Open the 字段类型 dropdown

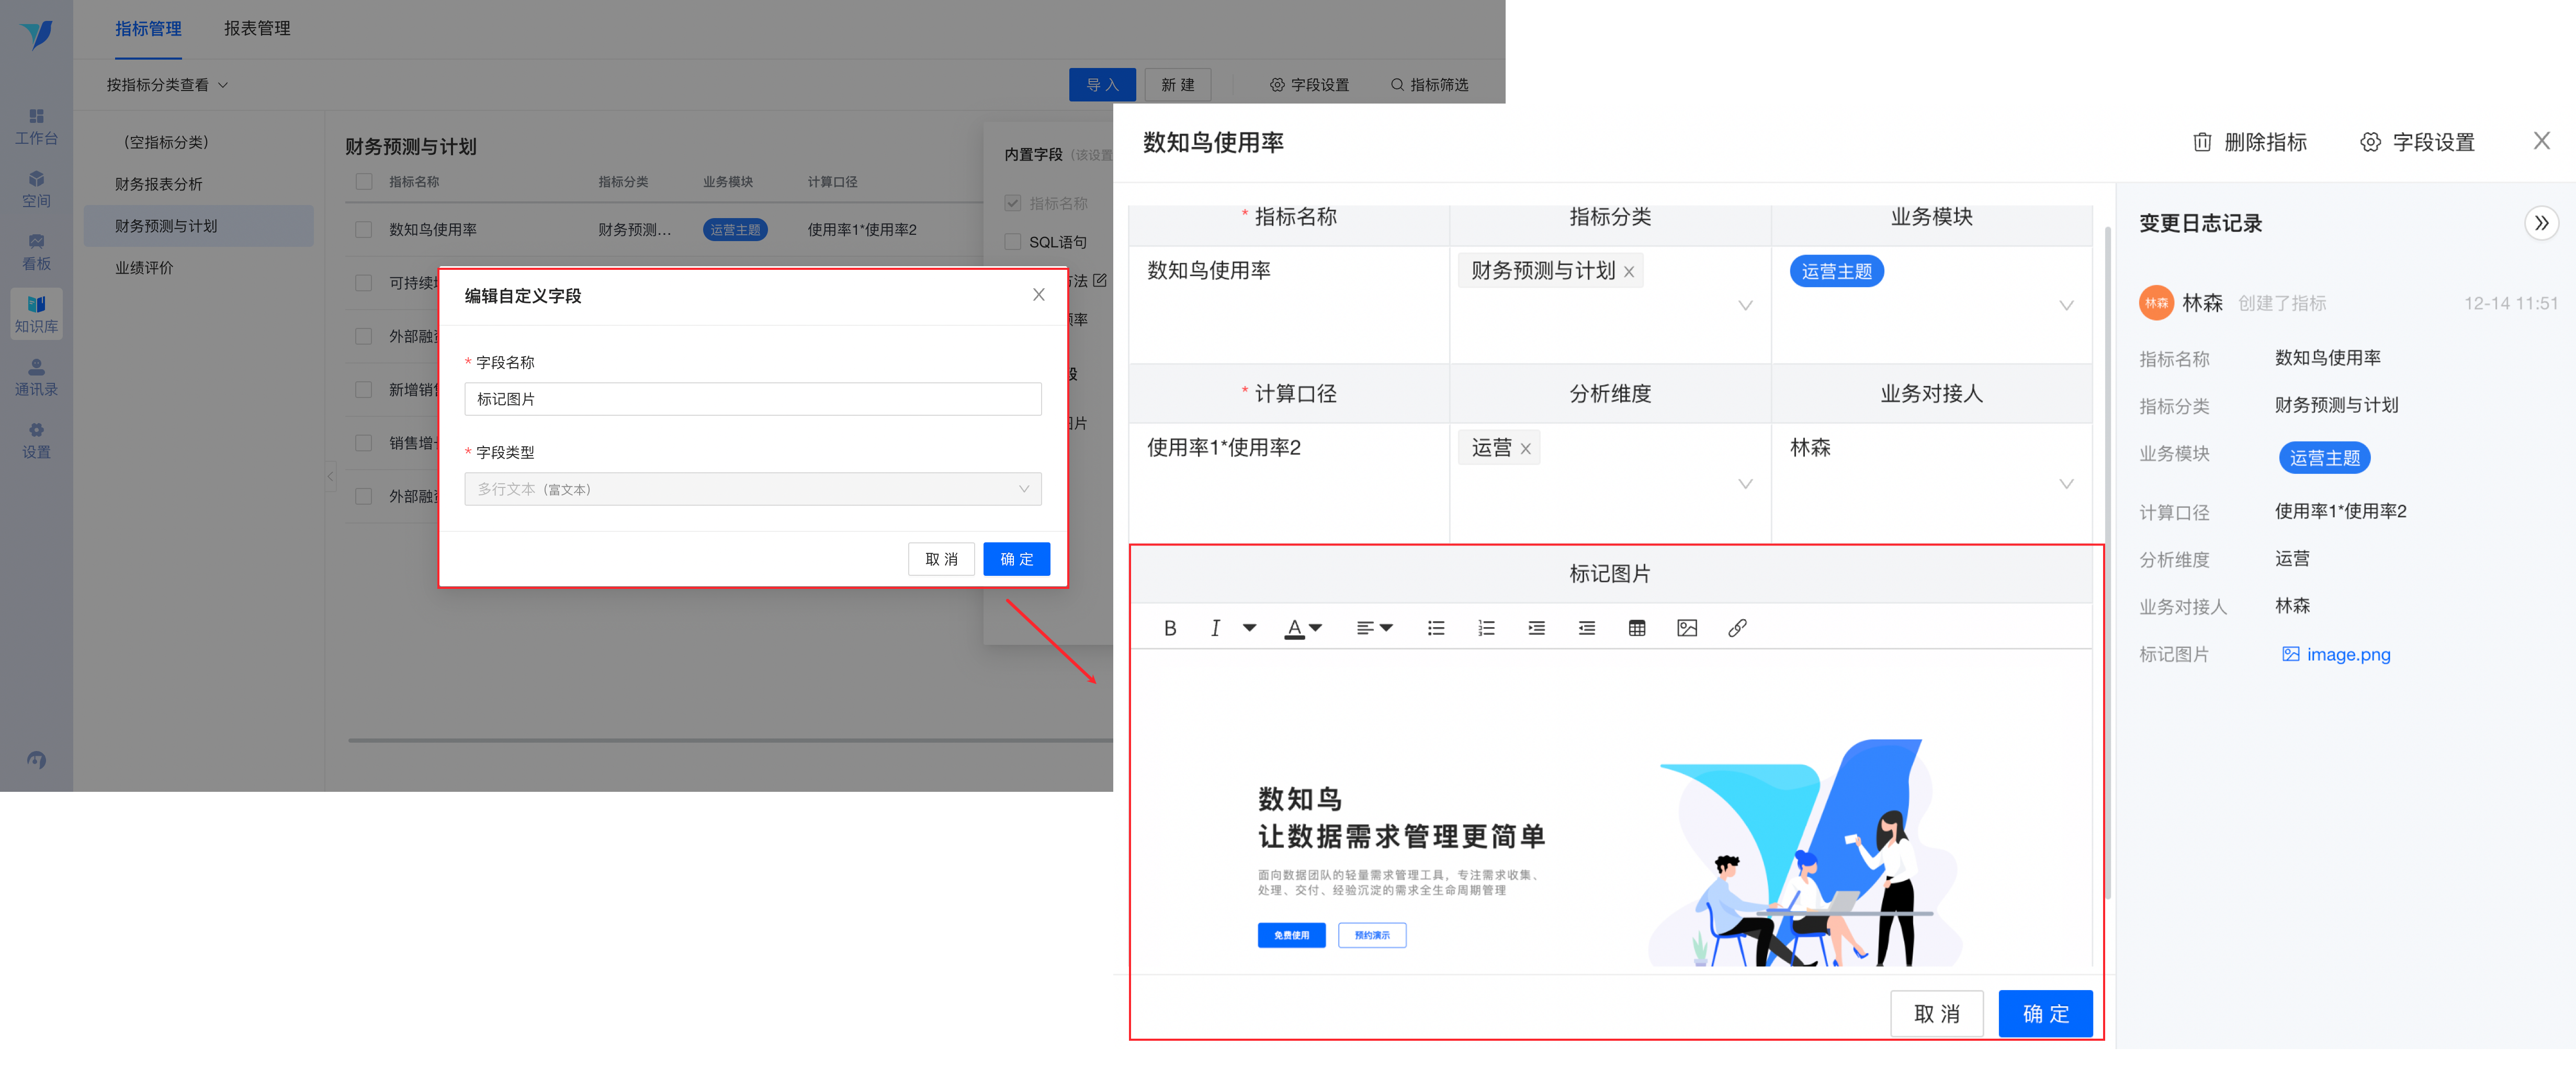752,489
